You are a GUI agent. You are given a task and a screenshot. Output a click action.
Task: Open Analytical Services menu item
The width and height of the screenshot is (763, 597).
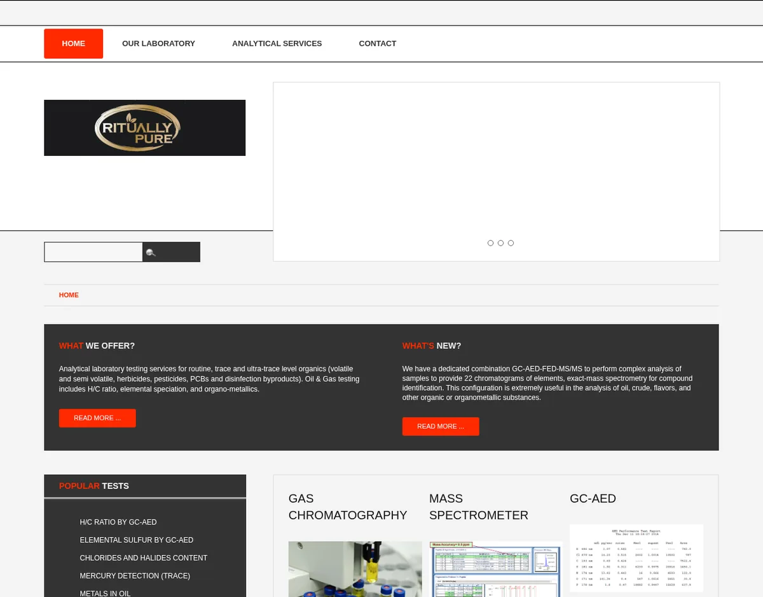[x=277, y=43]
